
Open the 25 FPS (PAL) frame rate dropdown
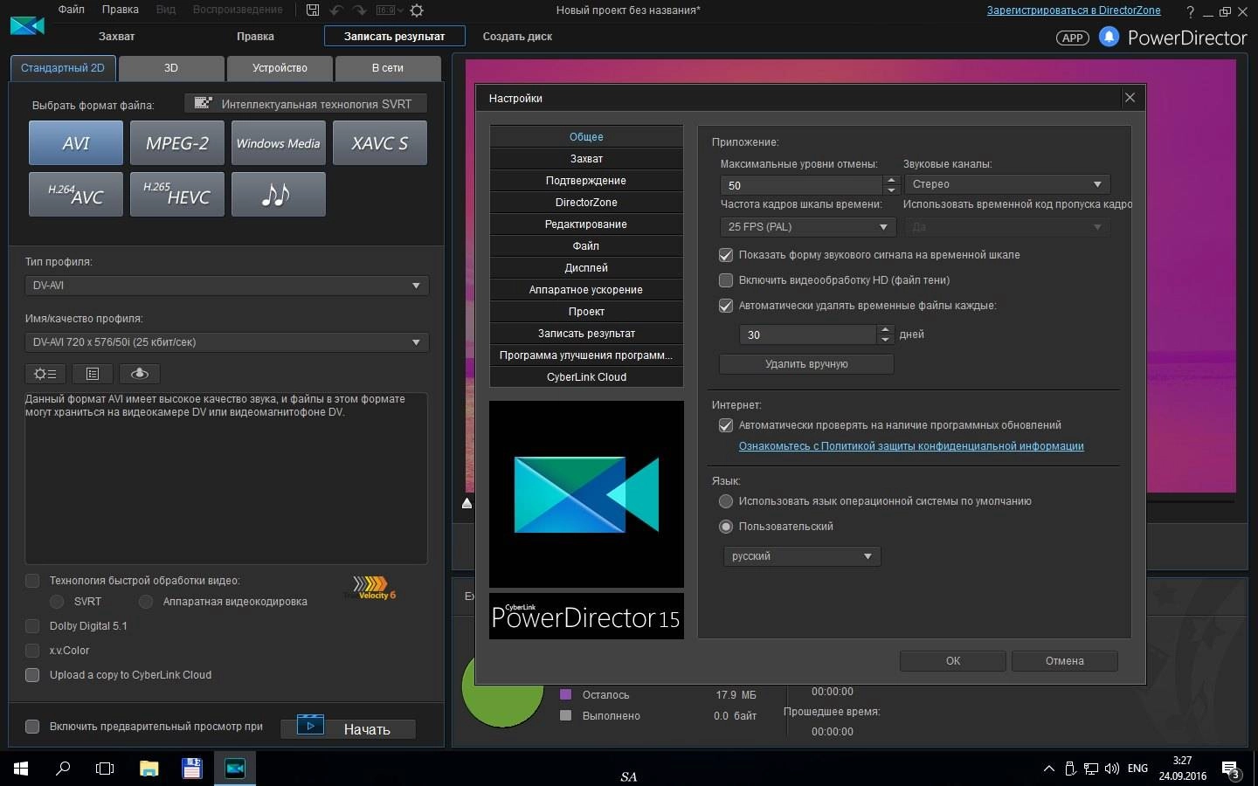point(808,226)
